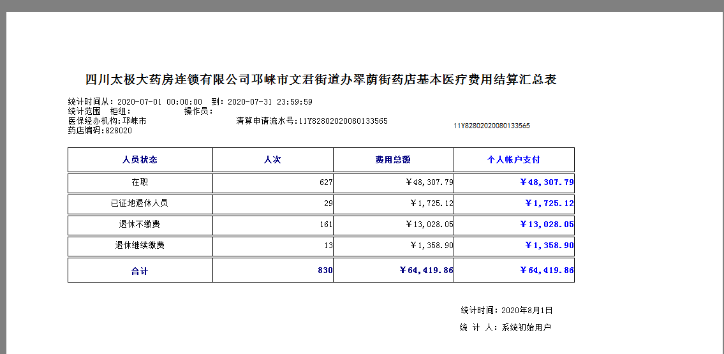Click the 统计时间:2020年8月1日 footer text
This screenshot has height=354, width=724.
pos(506,310)
